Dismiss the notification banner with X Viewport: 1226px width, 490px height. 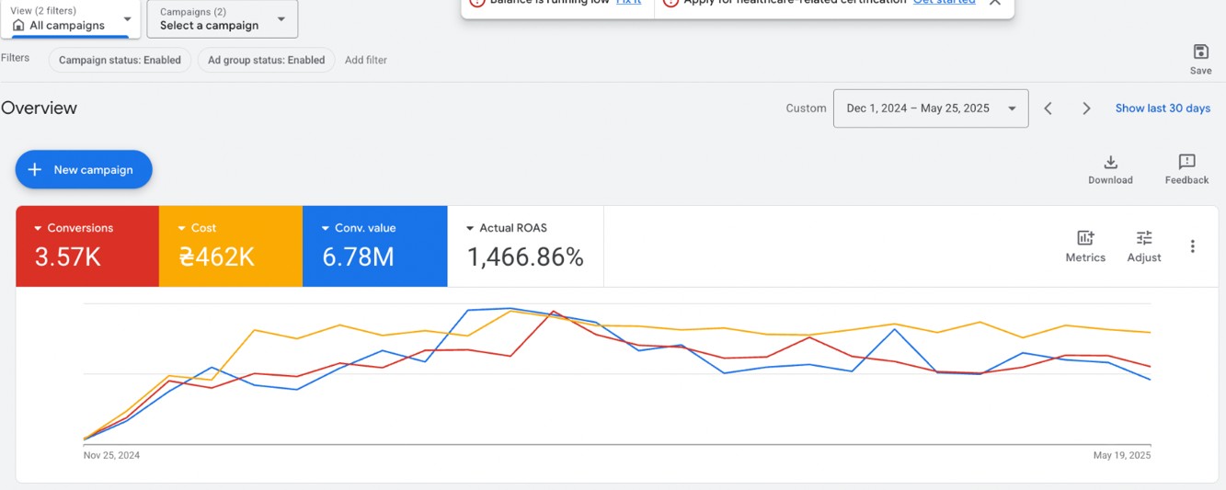(x=995, y=3)
